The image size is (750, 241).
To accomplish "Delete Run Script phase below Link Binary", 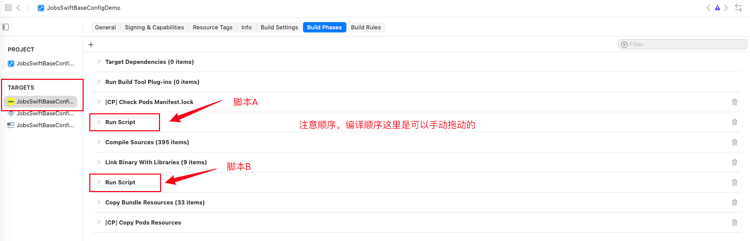I will [x=735, y=182].
